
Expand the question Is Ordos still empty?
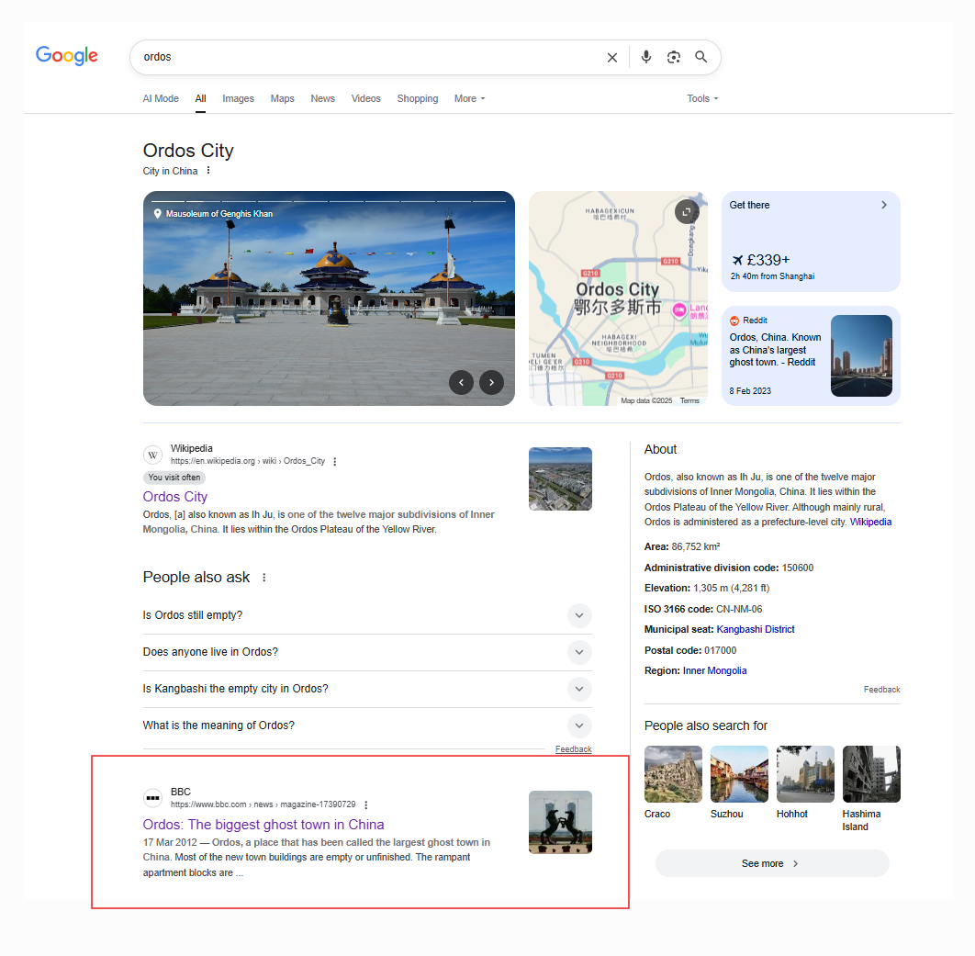coord(367,615)
